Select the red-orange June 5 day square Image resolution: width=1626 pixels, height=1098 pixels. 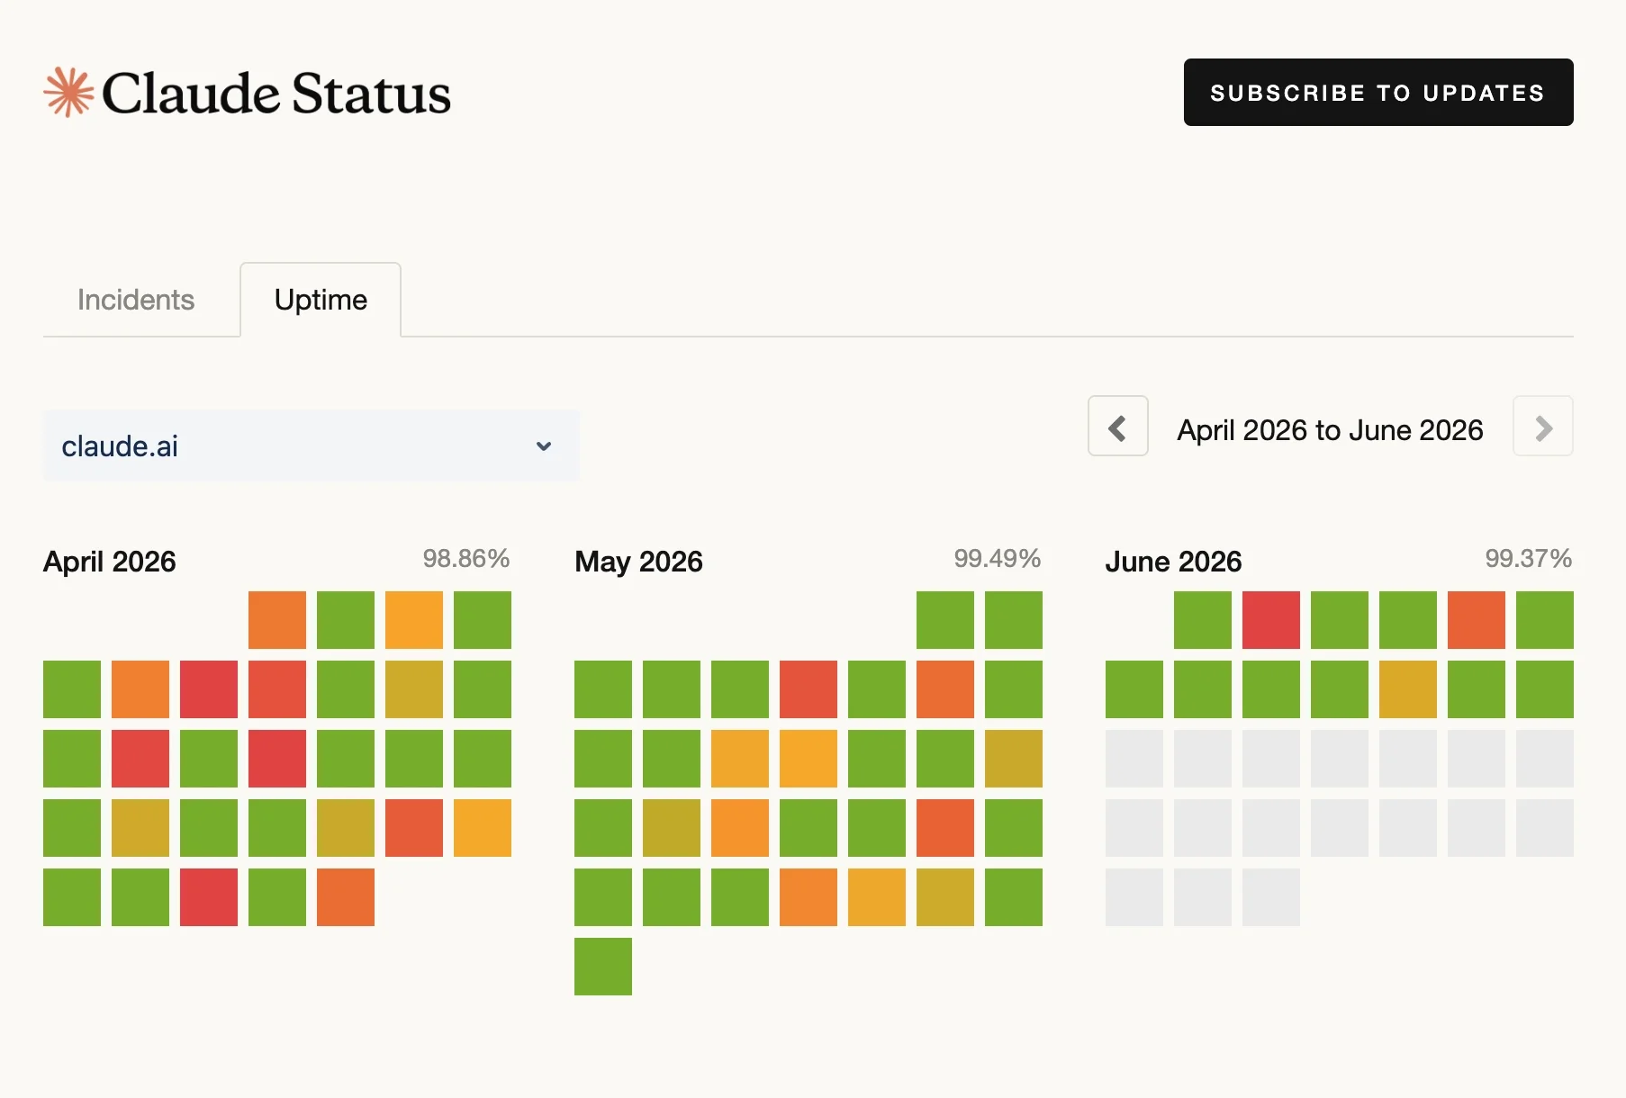[x=1477, y=620]
